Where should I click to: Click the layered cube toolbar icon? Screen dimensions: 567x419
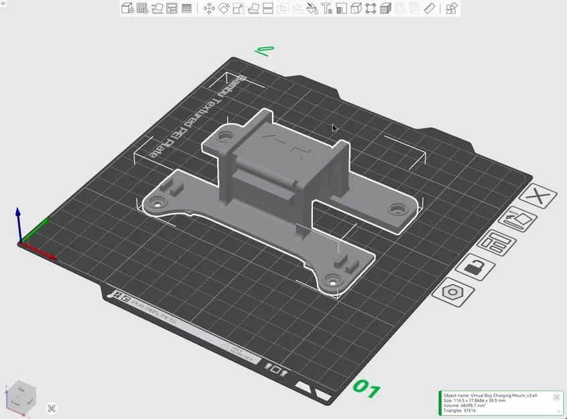pyautogui.click(x=385, y=8)
